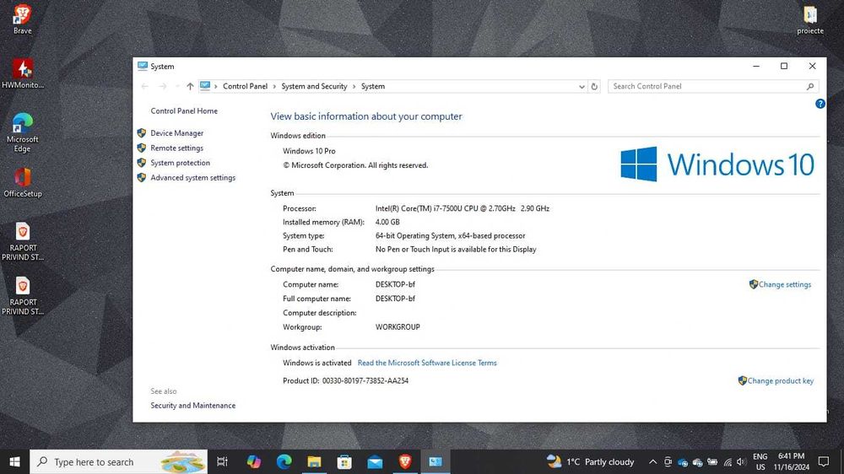Show hidden system tray icons

click(x=652, y=461)
